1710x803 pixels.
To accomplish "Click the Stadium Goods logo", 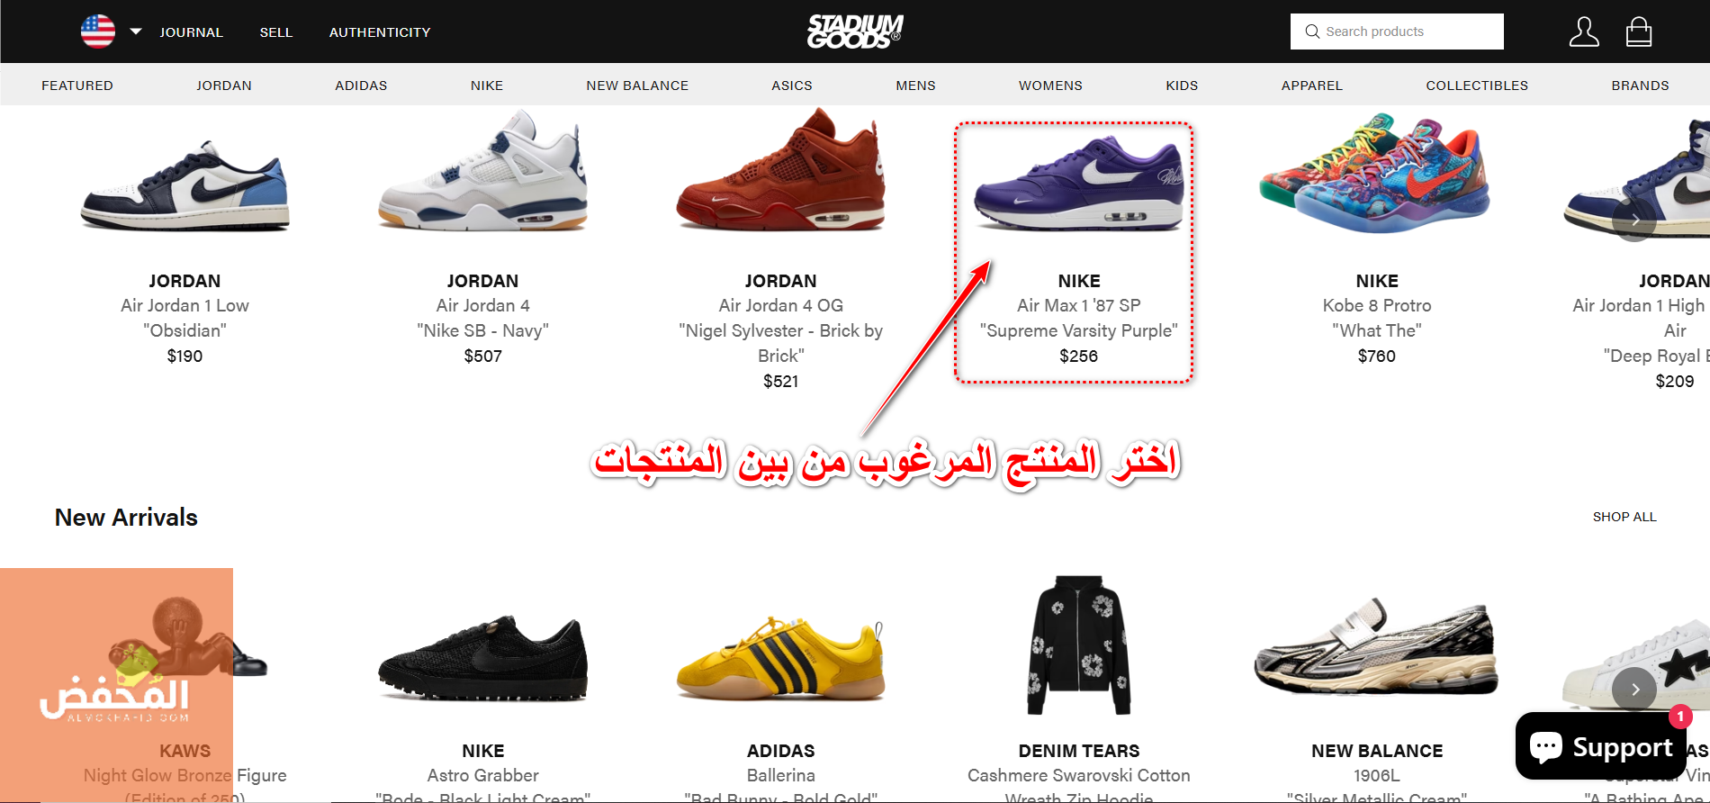I will point(855,32).
